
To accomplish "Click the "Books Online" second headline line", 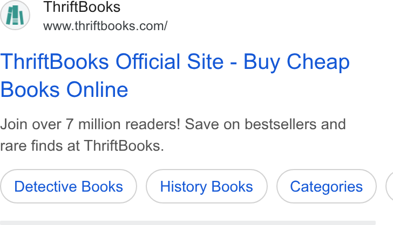I will (64, 89).
